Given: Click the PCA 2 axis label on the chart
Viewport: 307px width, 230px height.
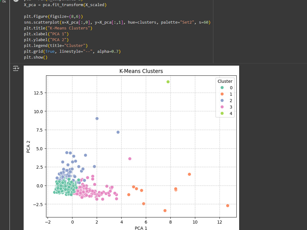Looking at the screenshot, I should pos(29,147).
